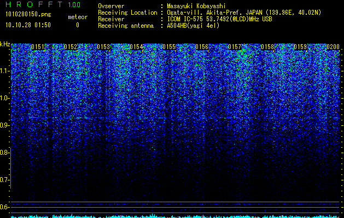The image size is (344, 218).
Task: Click the 0158 time marker
Action: (267, 47)
